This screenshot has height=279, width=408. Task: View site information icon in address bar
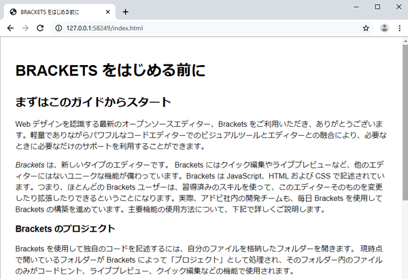pos(58,28)
